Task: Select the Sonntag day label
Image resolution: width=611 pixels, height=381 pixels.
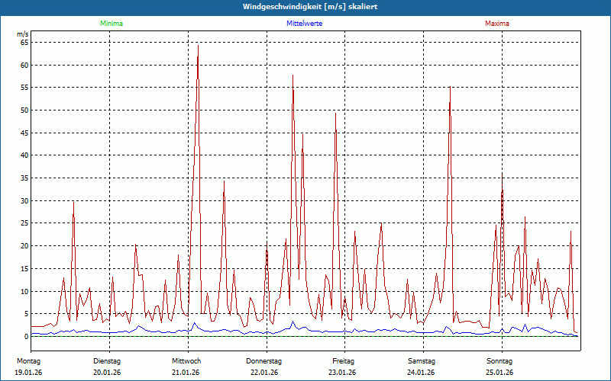Action: tap(499, 360)
